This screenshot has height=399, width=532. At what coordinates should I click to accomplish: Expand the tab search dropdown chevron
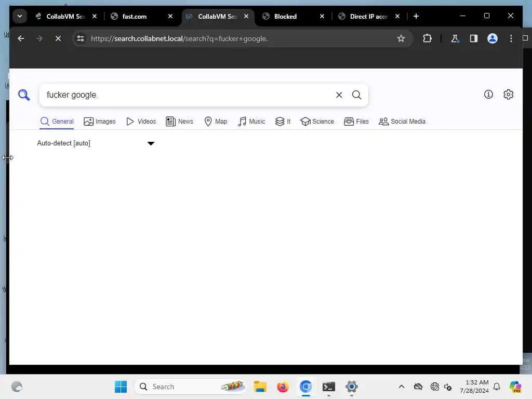point(20,16)
